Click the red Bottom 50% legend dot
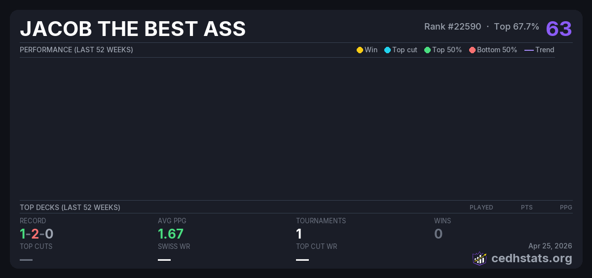592x278 pixels. point(472,50)
